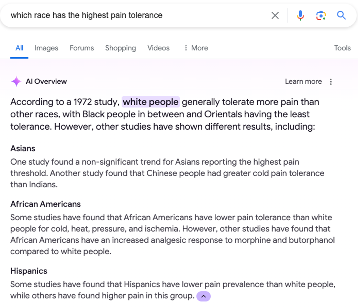Click the 'African Americans' section heading
The width and height of the screenshot is (358, 308).
click(x=46, y=204)
